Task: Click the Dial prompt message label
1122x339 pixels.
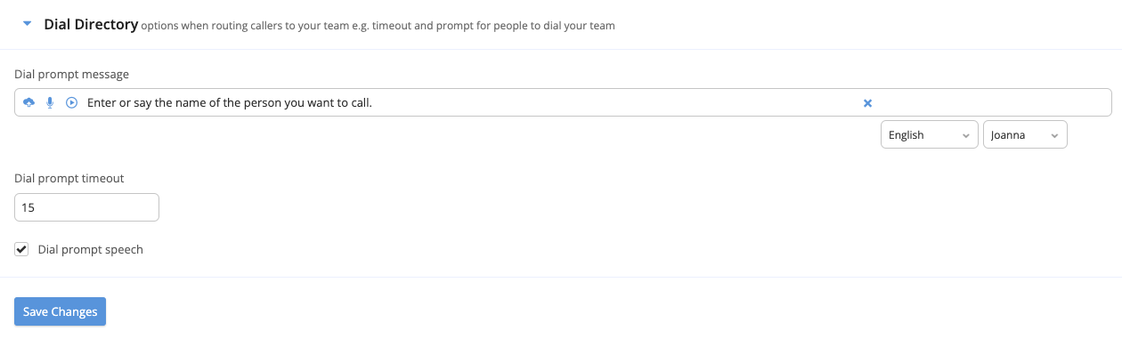Action: point(72,74)
